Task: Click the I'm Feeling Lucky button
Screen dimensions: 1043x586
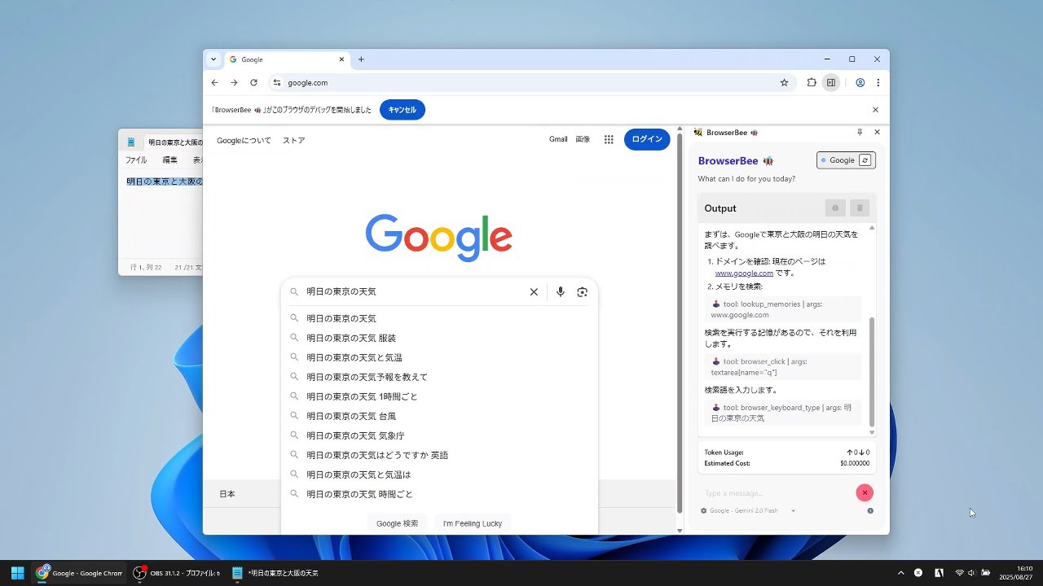Action: click(473, 523)
